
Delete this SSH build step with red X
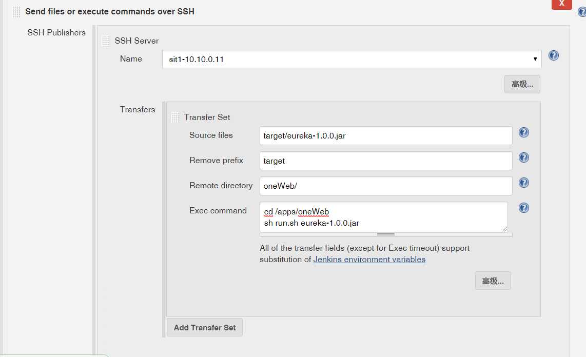[561, 4]
